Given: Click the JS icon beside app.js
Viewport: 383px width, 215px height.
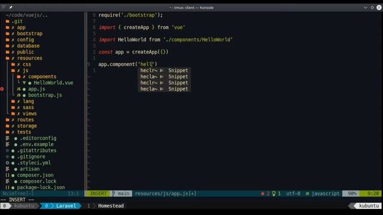Looking at the screenshot, I should (x=19, y=89).
